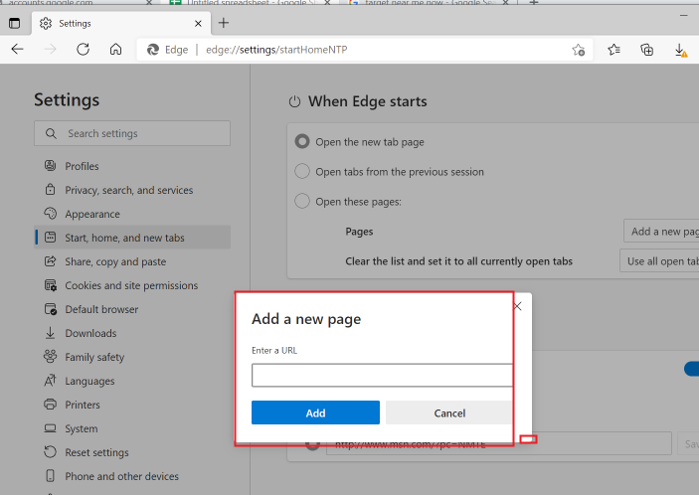Click the Enter a URL text field

coord(382,375)
